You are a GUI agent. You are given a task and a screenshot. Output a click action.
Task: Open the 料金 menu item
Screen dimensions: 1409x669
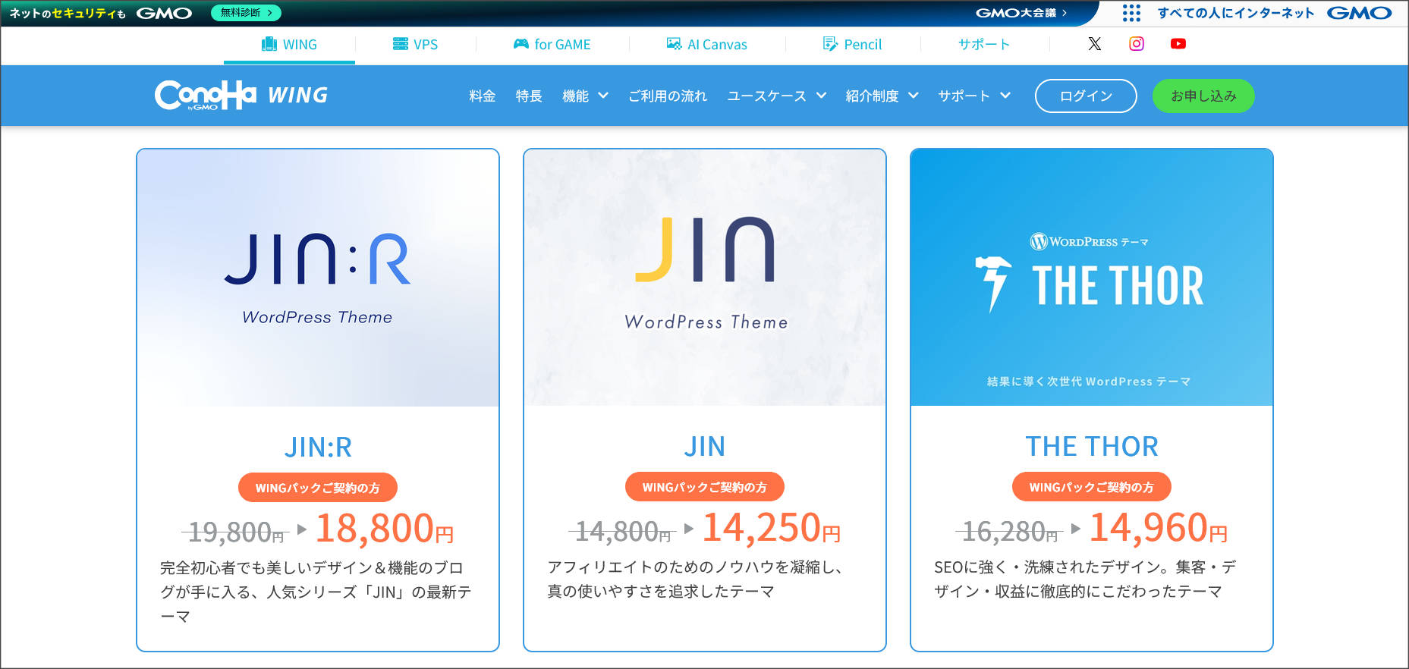(x=483, y=96)
